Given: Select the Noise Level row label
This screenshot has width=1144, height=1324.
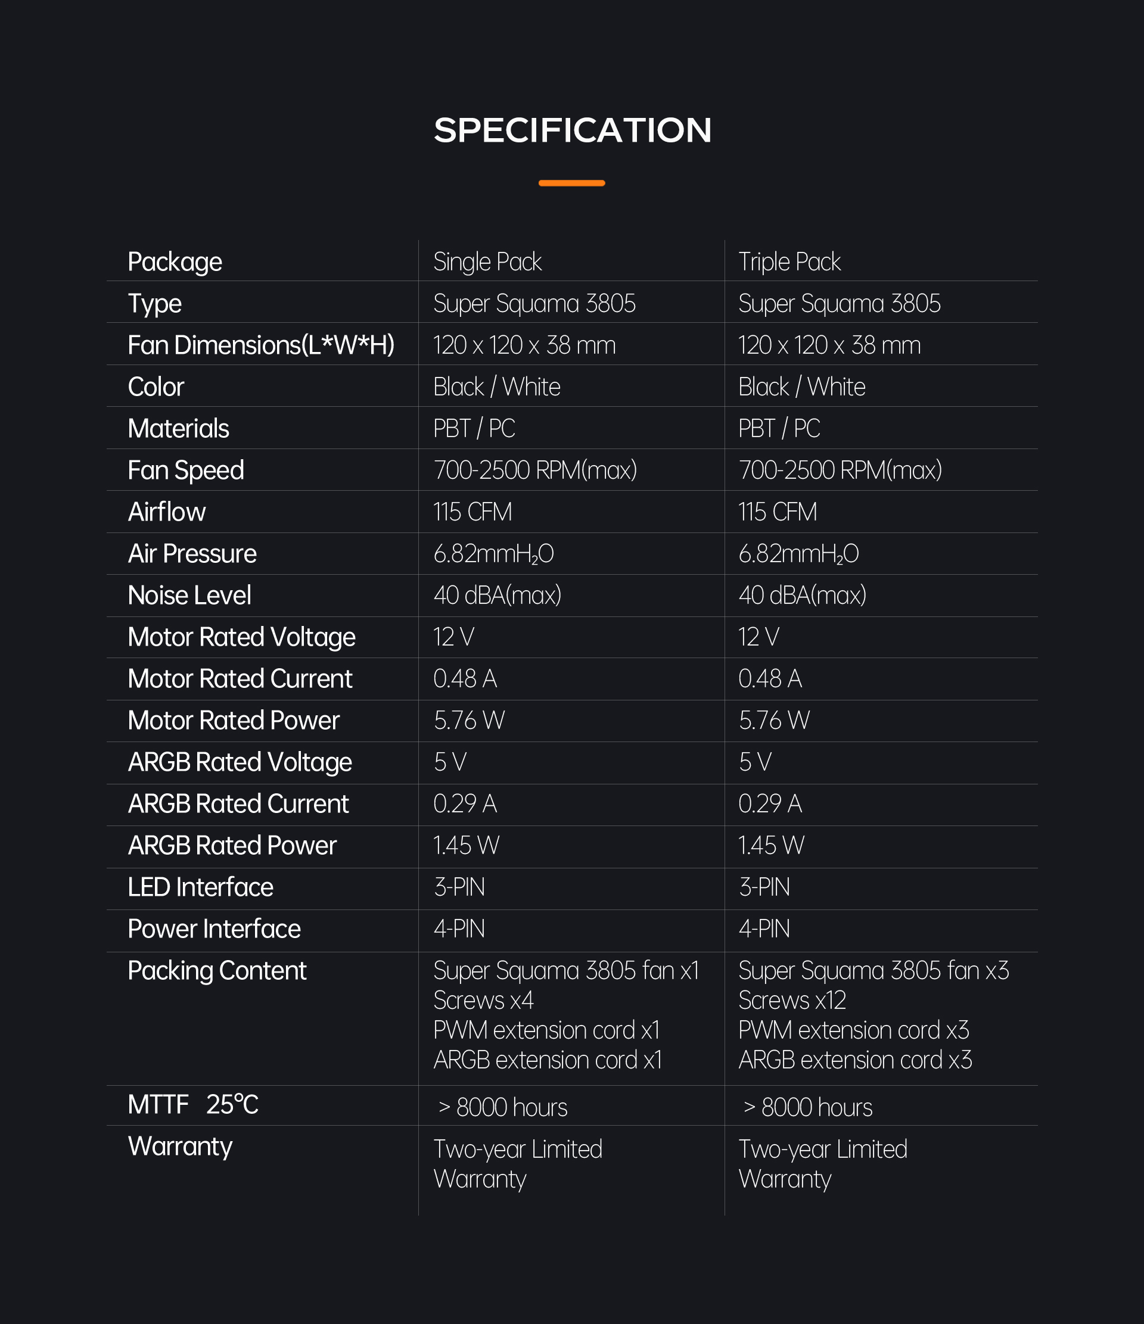Looking at the screenshot, I should pyautogui.click(x=189, y=596).
